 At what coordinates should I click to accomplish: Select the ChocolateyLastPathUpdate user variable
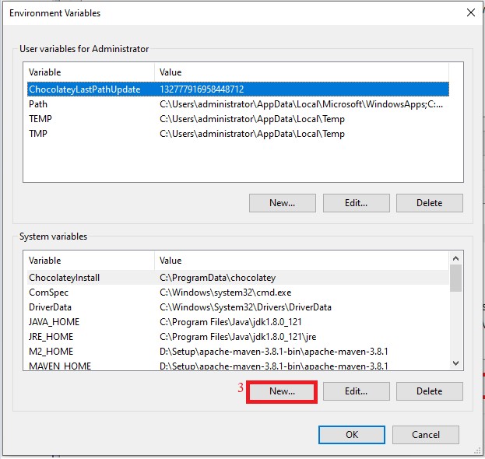238,89
